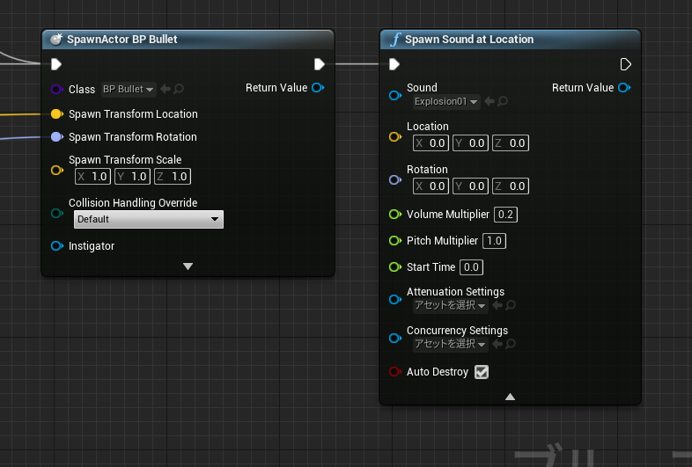This screenshot has width=692, height=467.
Task: Select Spawn Sound at Location node title
Action: coord(469,40)
